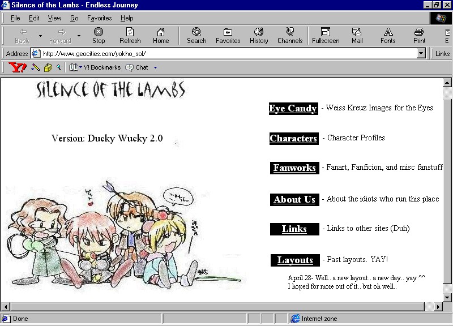Click the yellow dice icon on the Yahoo toolbar
This screenshot has width=453, height=326.
coord(48,67)
